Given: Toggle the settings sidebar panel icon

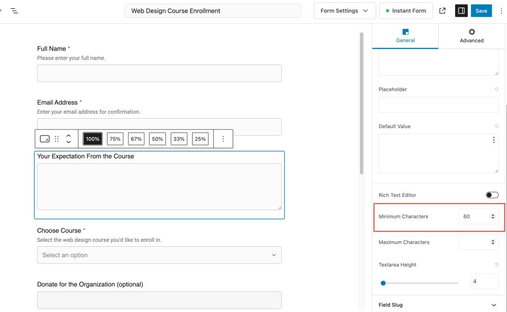Looking at the screenshot, I should (x=461, y=11).
